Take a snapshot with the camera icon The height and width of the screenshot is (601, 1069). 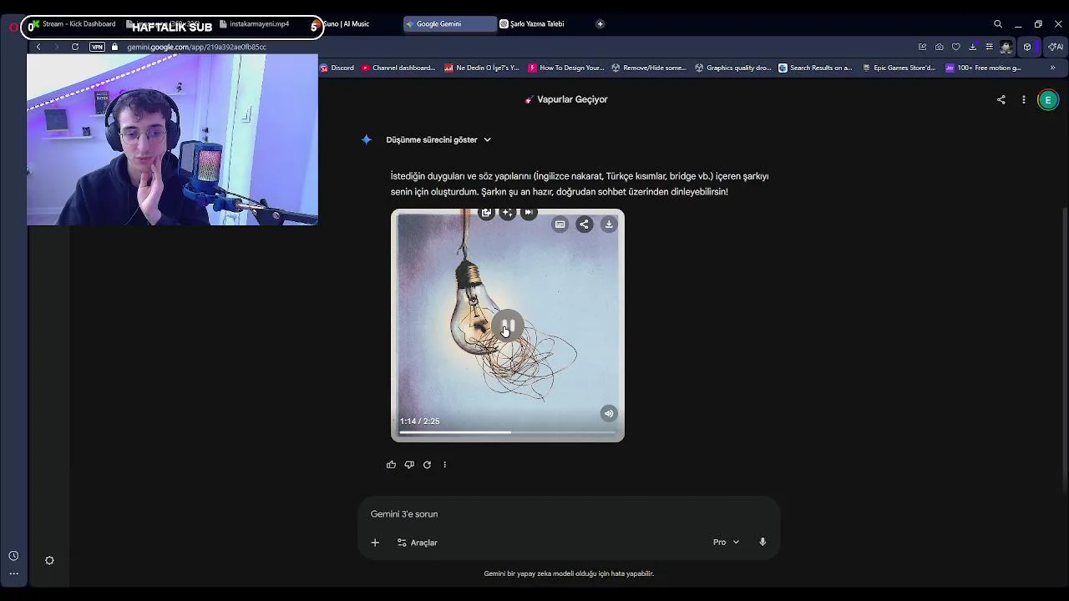(940, 47)
